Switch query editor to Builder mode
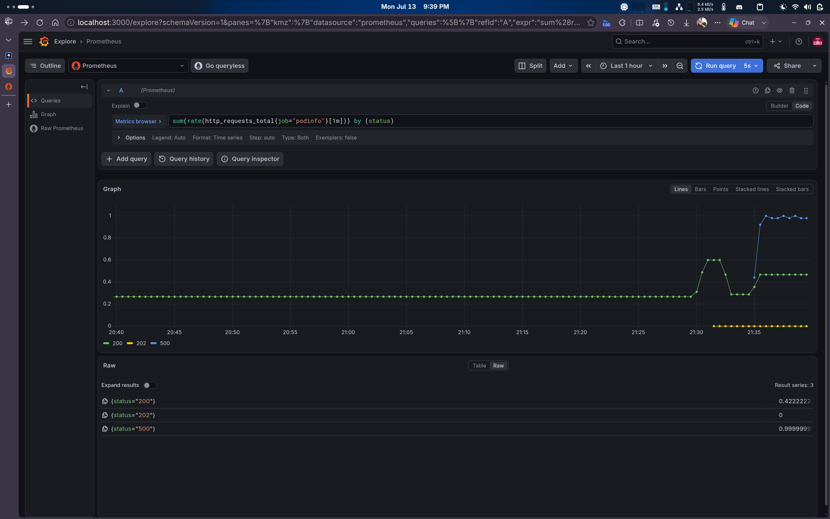Image resolution: width=830 pixels, height=519 pixels. pyautogui.click(x=779, y=106)
